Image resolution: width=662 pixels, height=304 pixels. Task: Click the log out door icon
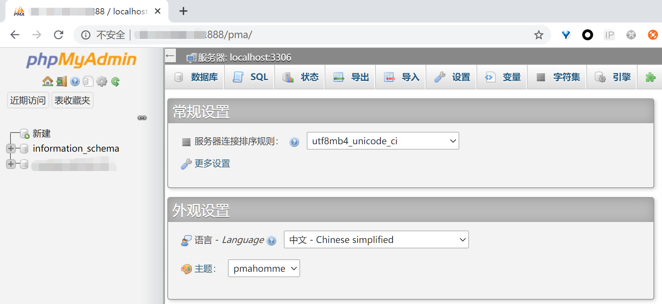[x=61, y=81]
